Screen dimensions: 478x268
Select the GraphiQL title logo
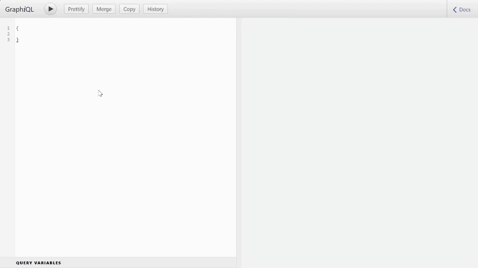coord(20,9)
